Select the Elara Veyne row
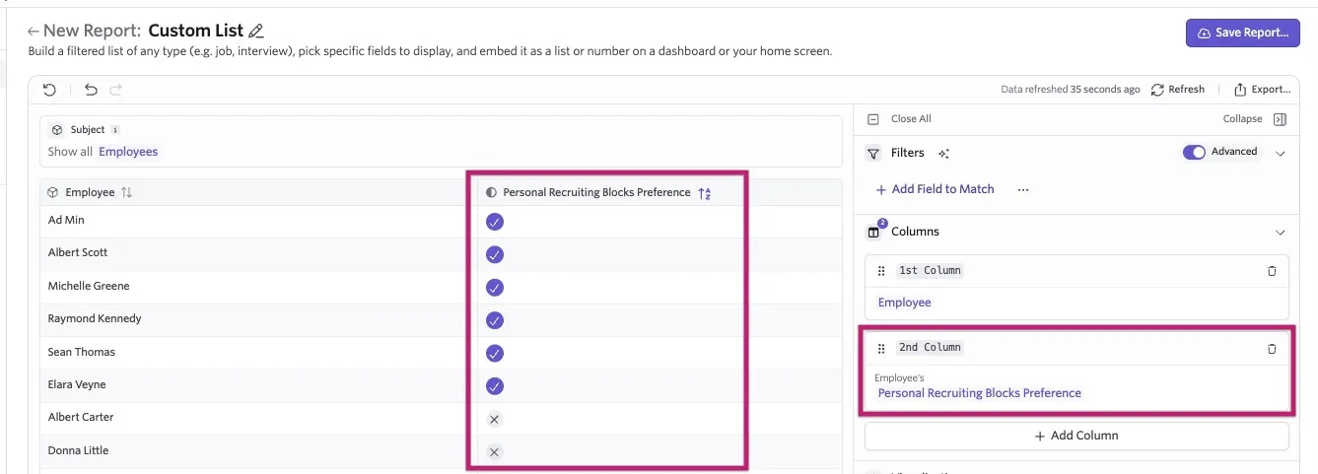 pos(441,385)
